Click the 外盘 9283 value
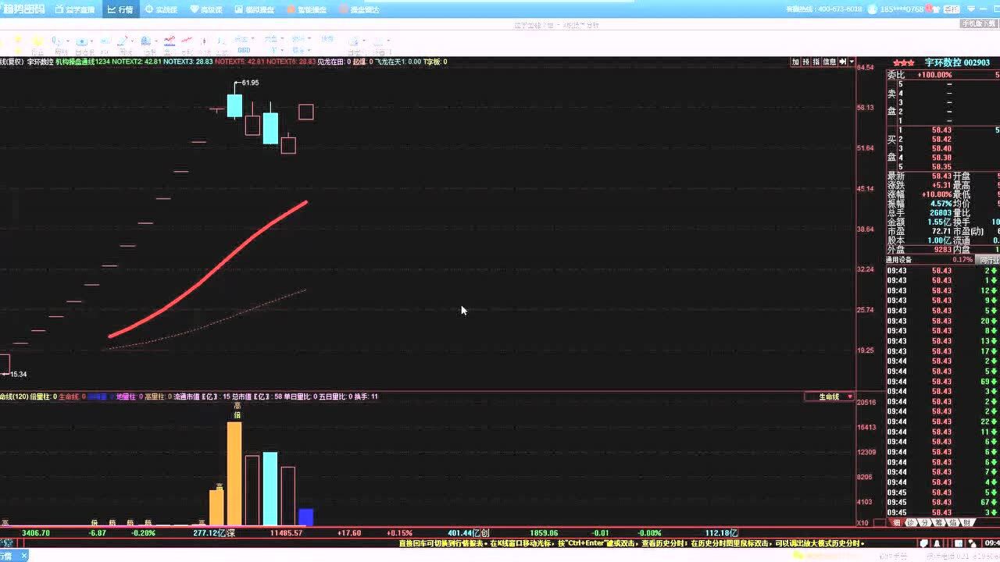The height and width of the screenshot is (562, 1000). (x=942, y=250)
